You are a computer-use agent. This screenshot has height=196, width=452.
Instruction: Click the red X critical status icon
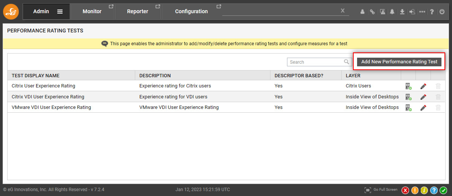click(x=405, y=190)
